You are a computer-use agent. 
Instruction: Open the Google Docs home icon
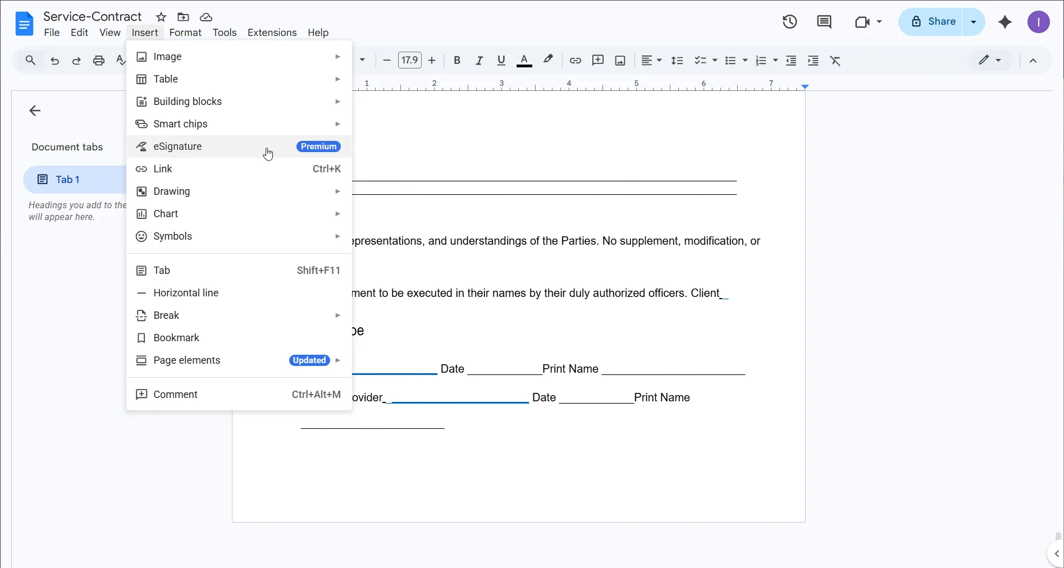pos(24,24)
